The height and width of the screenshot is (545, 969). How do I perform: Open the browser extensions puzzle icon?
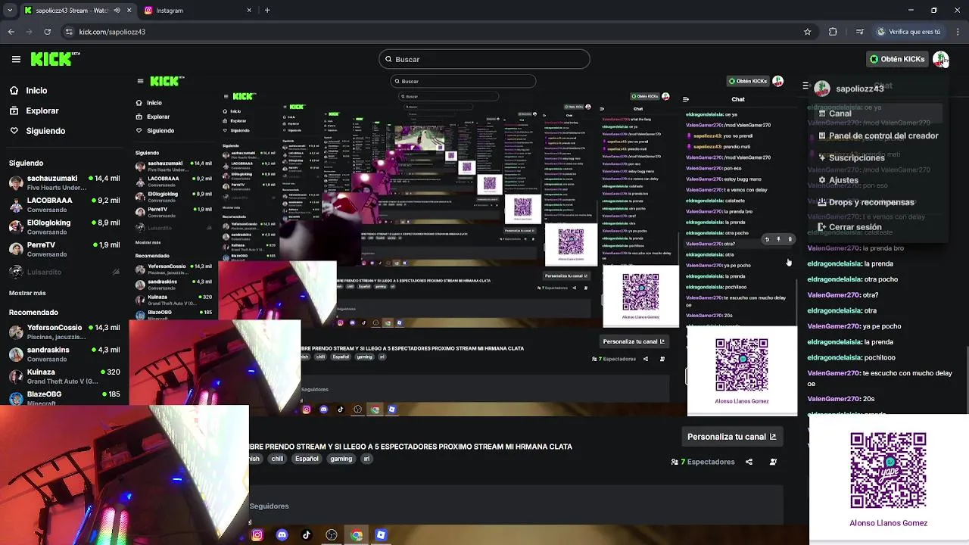tap(833, 32)
